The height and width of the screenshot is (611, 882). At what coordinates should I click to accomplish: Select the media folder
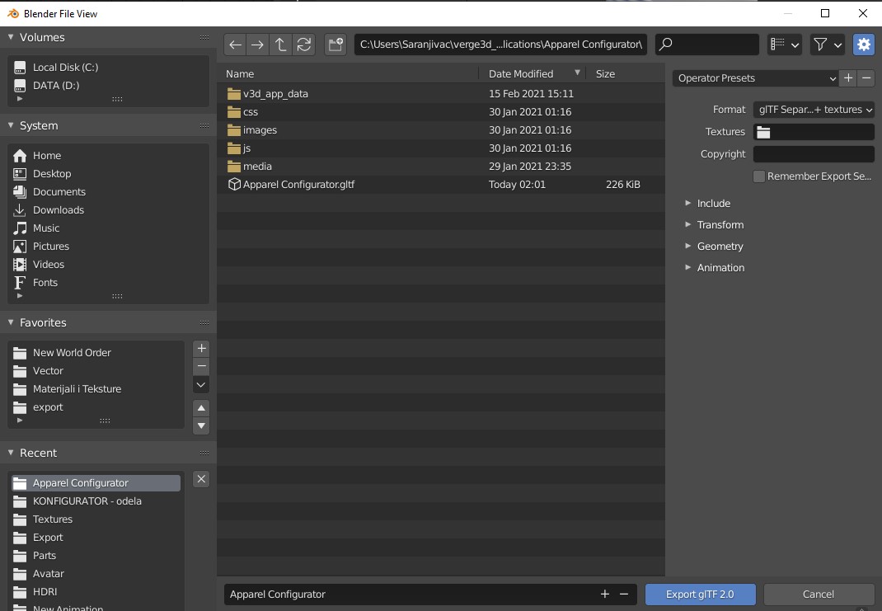441,167
